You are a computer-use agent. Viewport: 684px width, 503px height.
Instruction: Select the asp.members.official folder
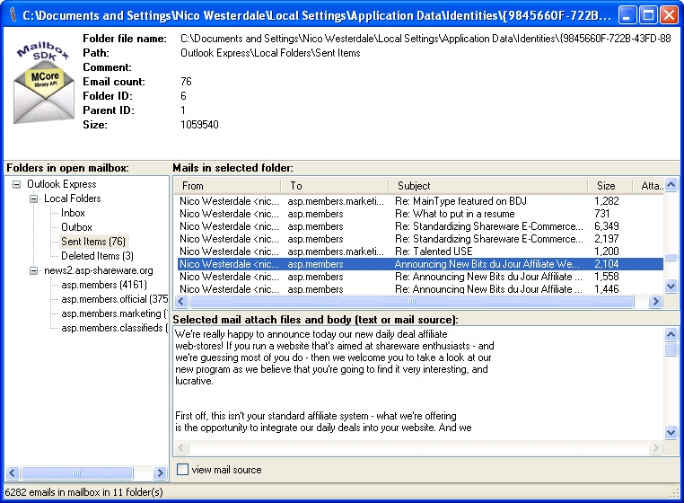click(114, 299)
